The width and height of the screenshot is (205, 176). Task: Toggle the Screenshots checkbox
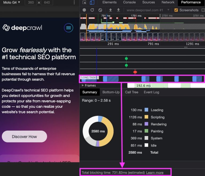[x=176, y=10]
